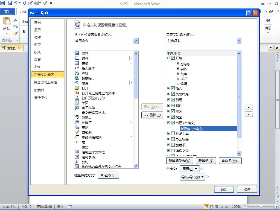
Task: Click the 确定 button
Action: tap(224, 189)
